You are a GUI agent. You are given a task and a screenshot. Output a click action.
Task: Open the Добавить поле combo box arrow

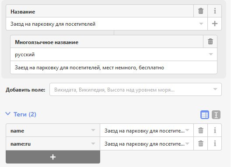point(215,89)
